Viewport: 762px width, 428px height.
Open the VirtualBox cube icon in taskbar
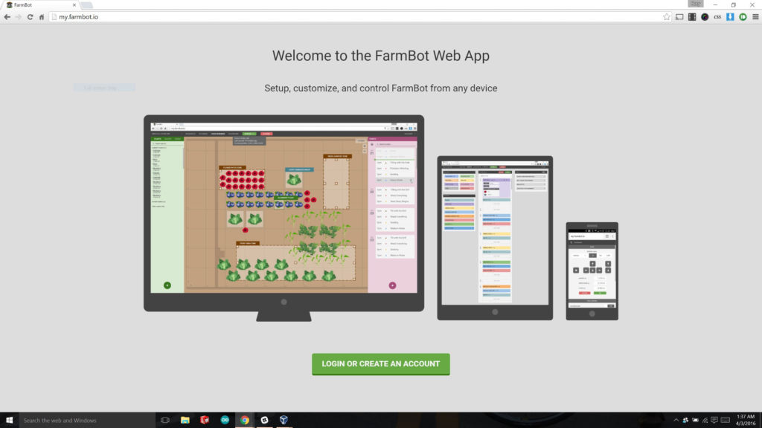[x=284, y=421]
